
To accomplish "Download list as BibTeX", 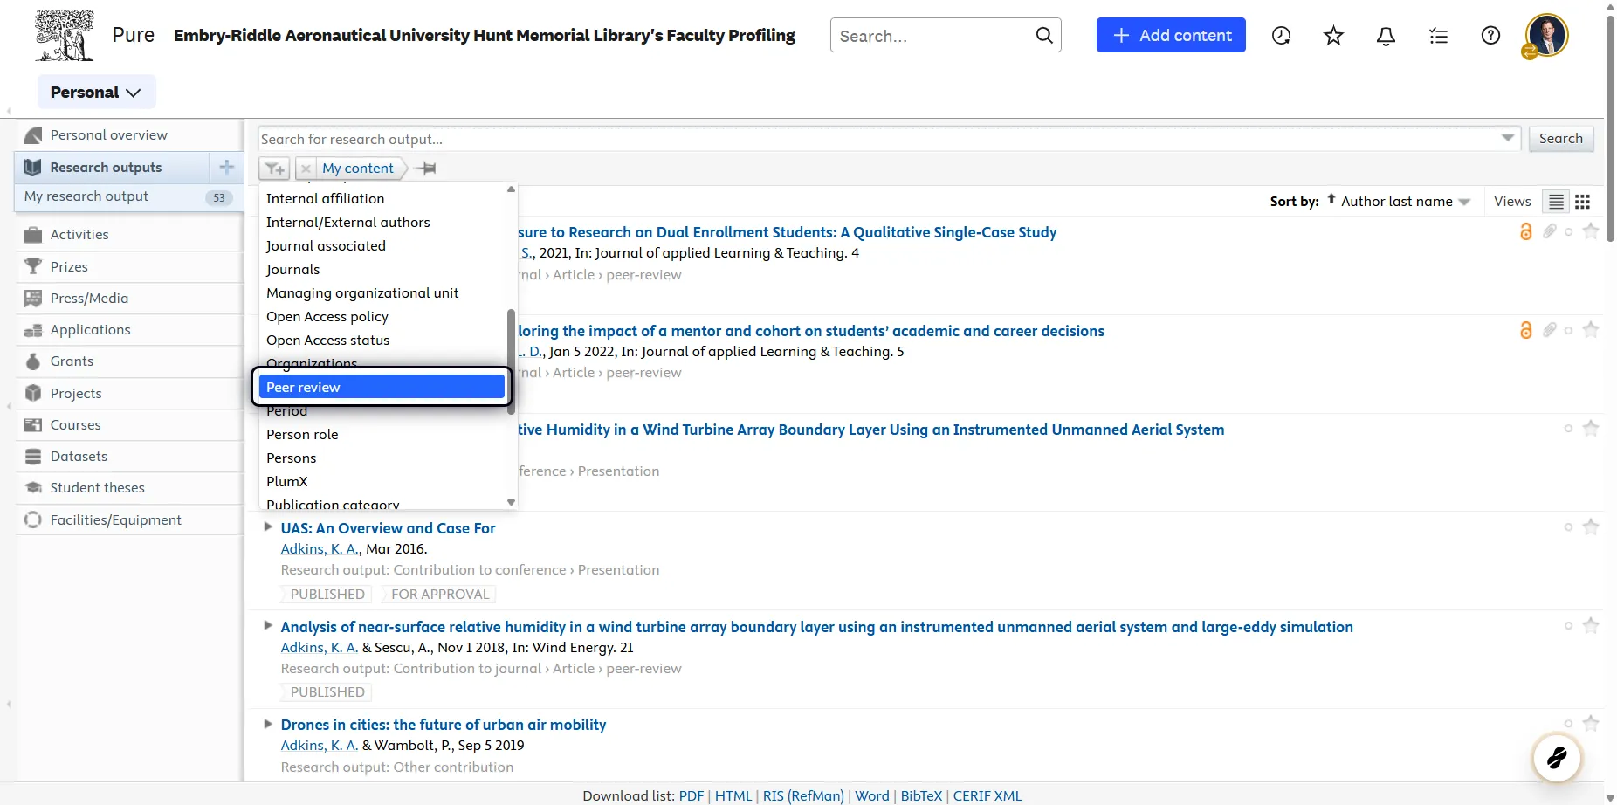I will 921,795.
